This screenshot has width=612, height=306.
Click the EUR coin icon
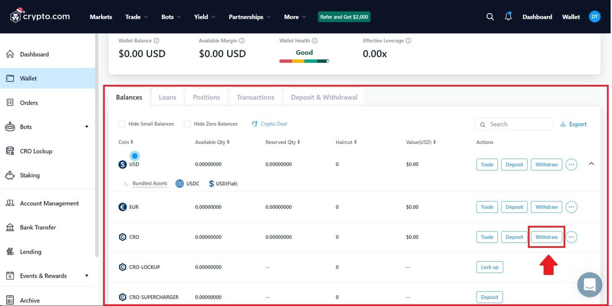coord(122,207)
